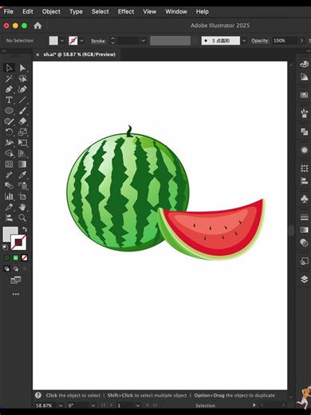Viewport: 311px width, 415px height.
Task: Enable Draw Behind mode
Action: point(16,269)
